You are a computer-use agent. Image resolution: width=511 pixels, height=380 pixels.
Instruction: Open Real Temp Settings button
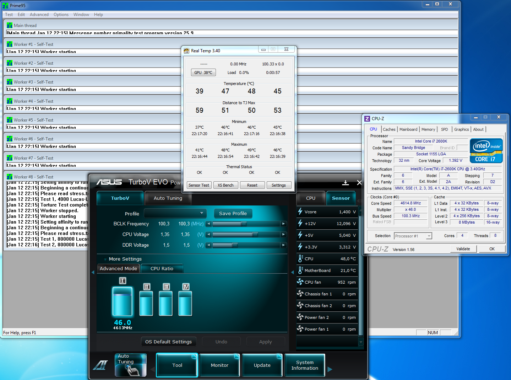click(x=279, y=185)
